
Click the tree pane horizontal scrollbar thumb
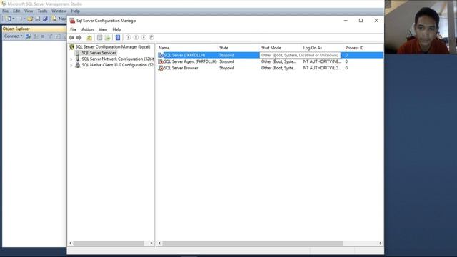(x=109, y=243)
